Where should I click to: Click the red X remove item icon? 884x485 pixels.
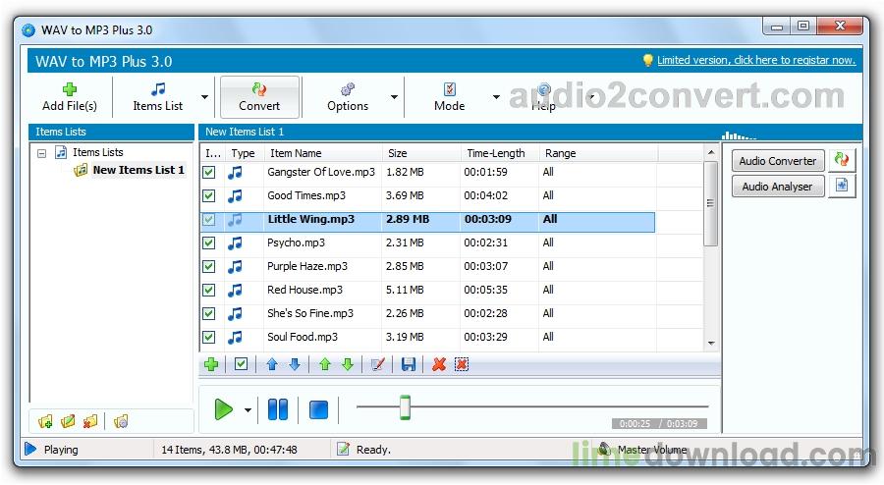(x=439, y=364)
